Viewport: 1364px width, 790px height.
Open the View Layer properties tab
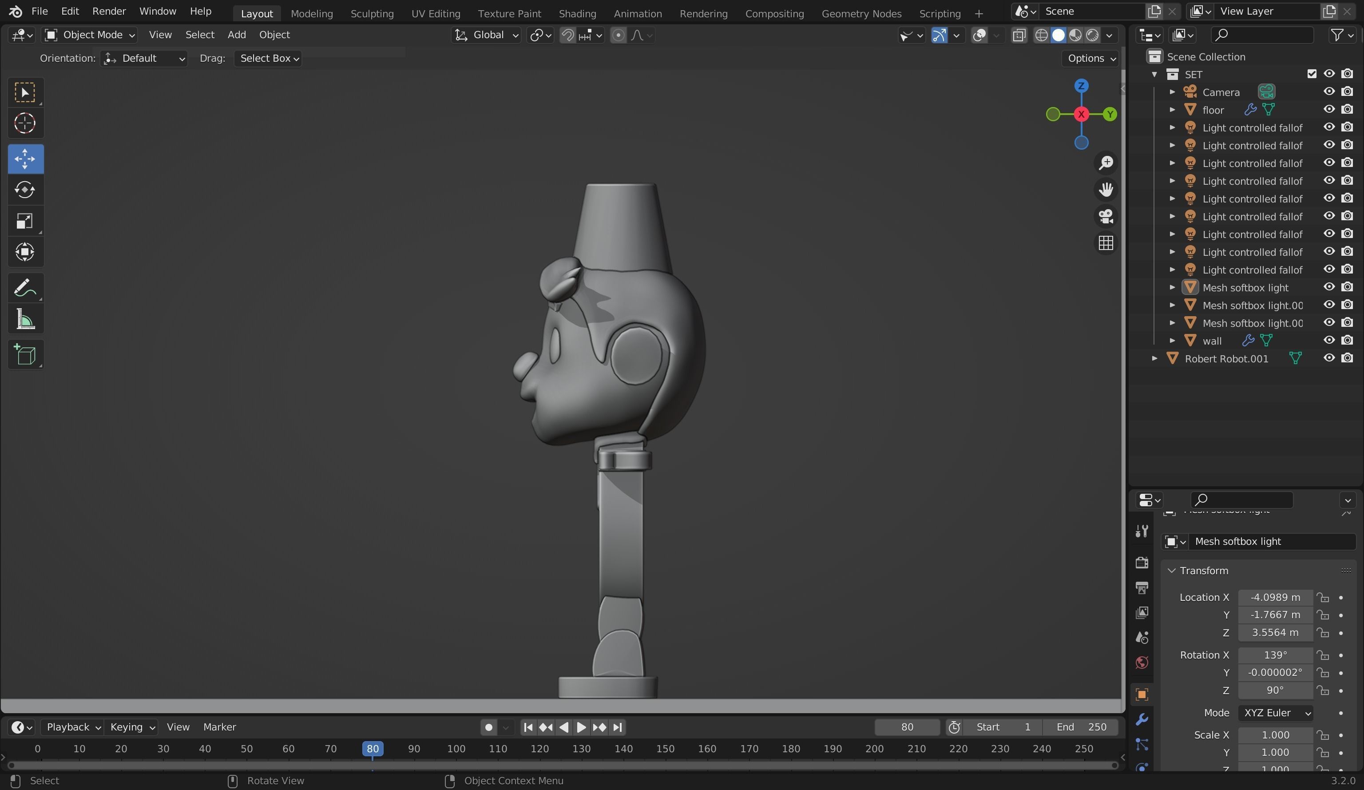pyautogui.click(x=1142, y=612)
